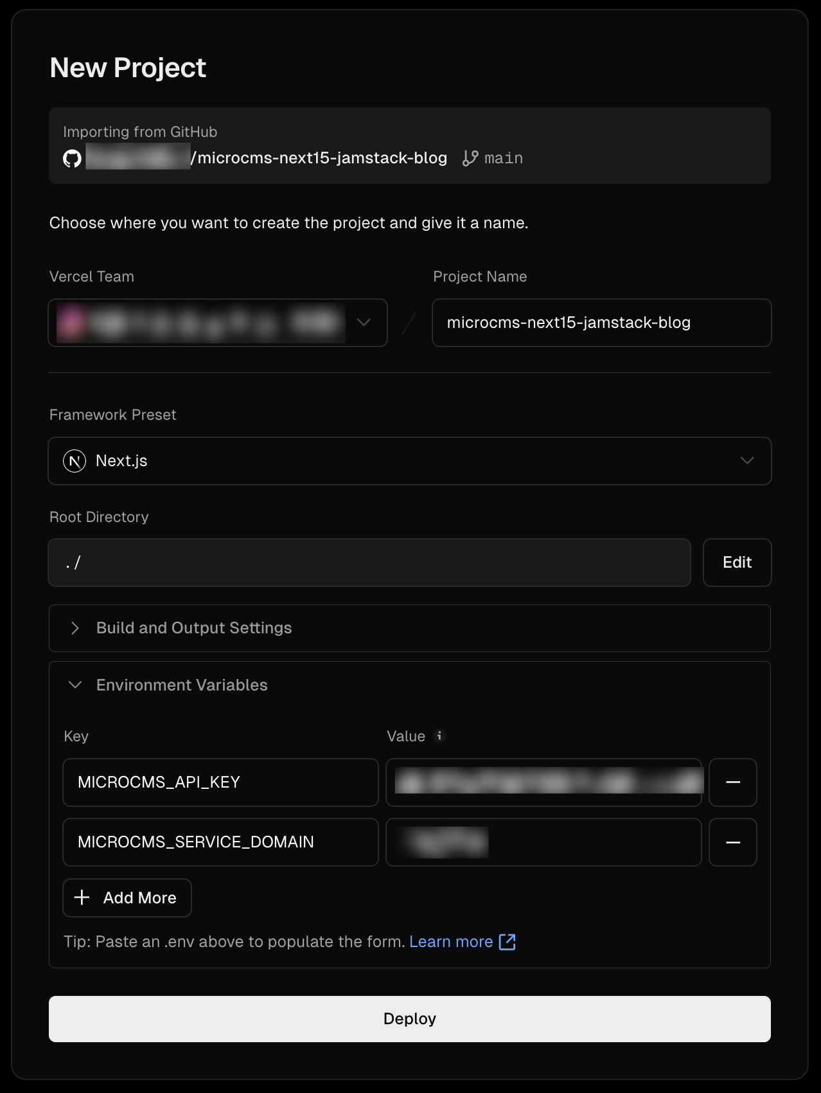The height and width of the screenshot is (1093, 821).
Task: Click Edit next to Root Directory
Action: point(737,563)
